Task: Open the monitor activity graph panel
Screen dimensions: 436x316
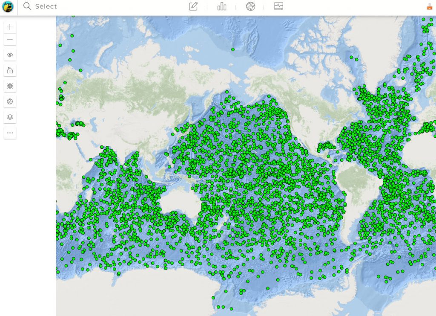Action: (x=278, y=6)
